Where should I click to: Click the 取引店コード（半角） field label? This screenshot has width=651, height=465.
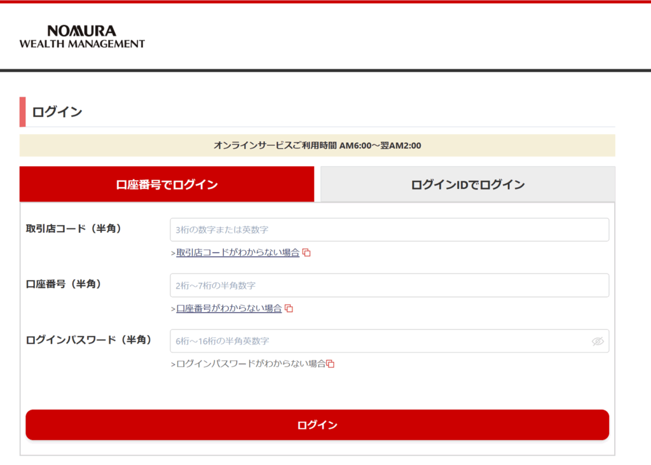[x=74, y=228]
